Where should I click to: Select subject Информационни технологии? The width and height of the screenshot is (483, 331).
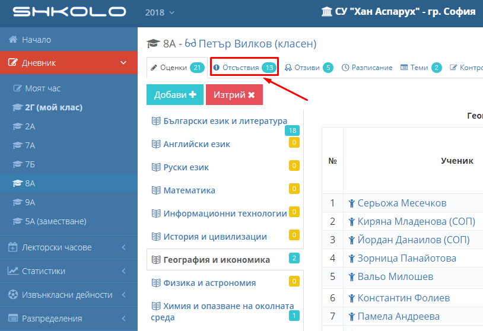(x=225, y=214)
